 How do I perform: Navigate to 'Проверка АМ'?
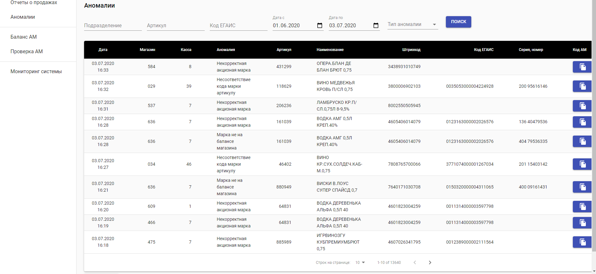click(26, 52)
